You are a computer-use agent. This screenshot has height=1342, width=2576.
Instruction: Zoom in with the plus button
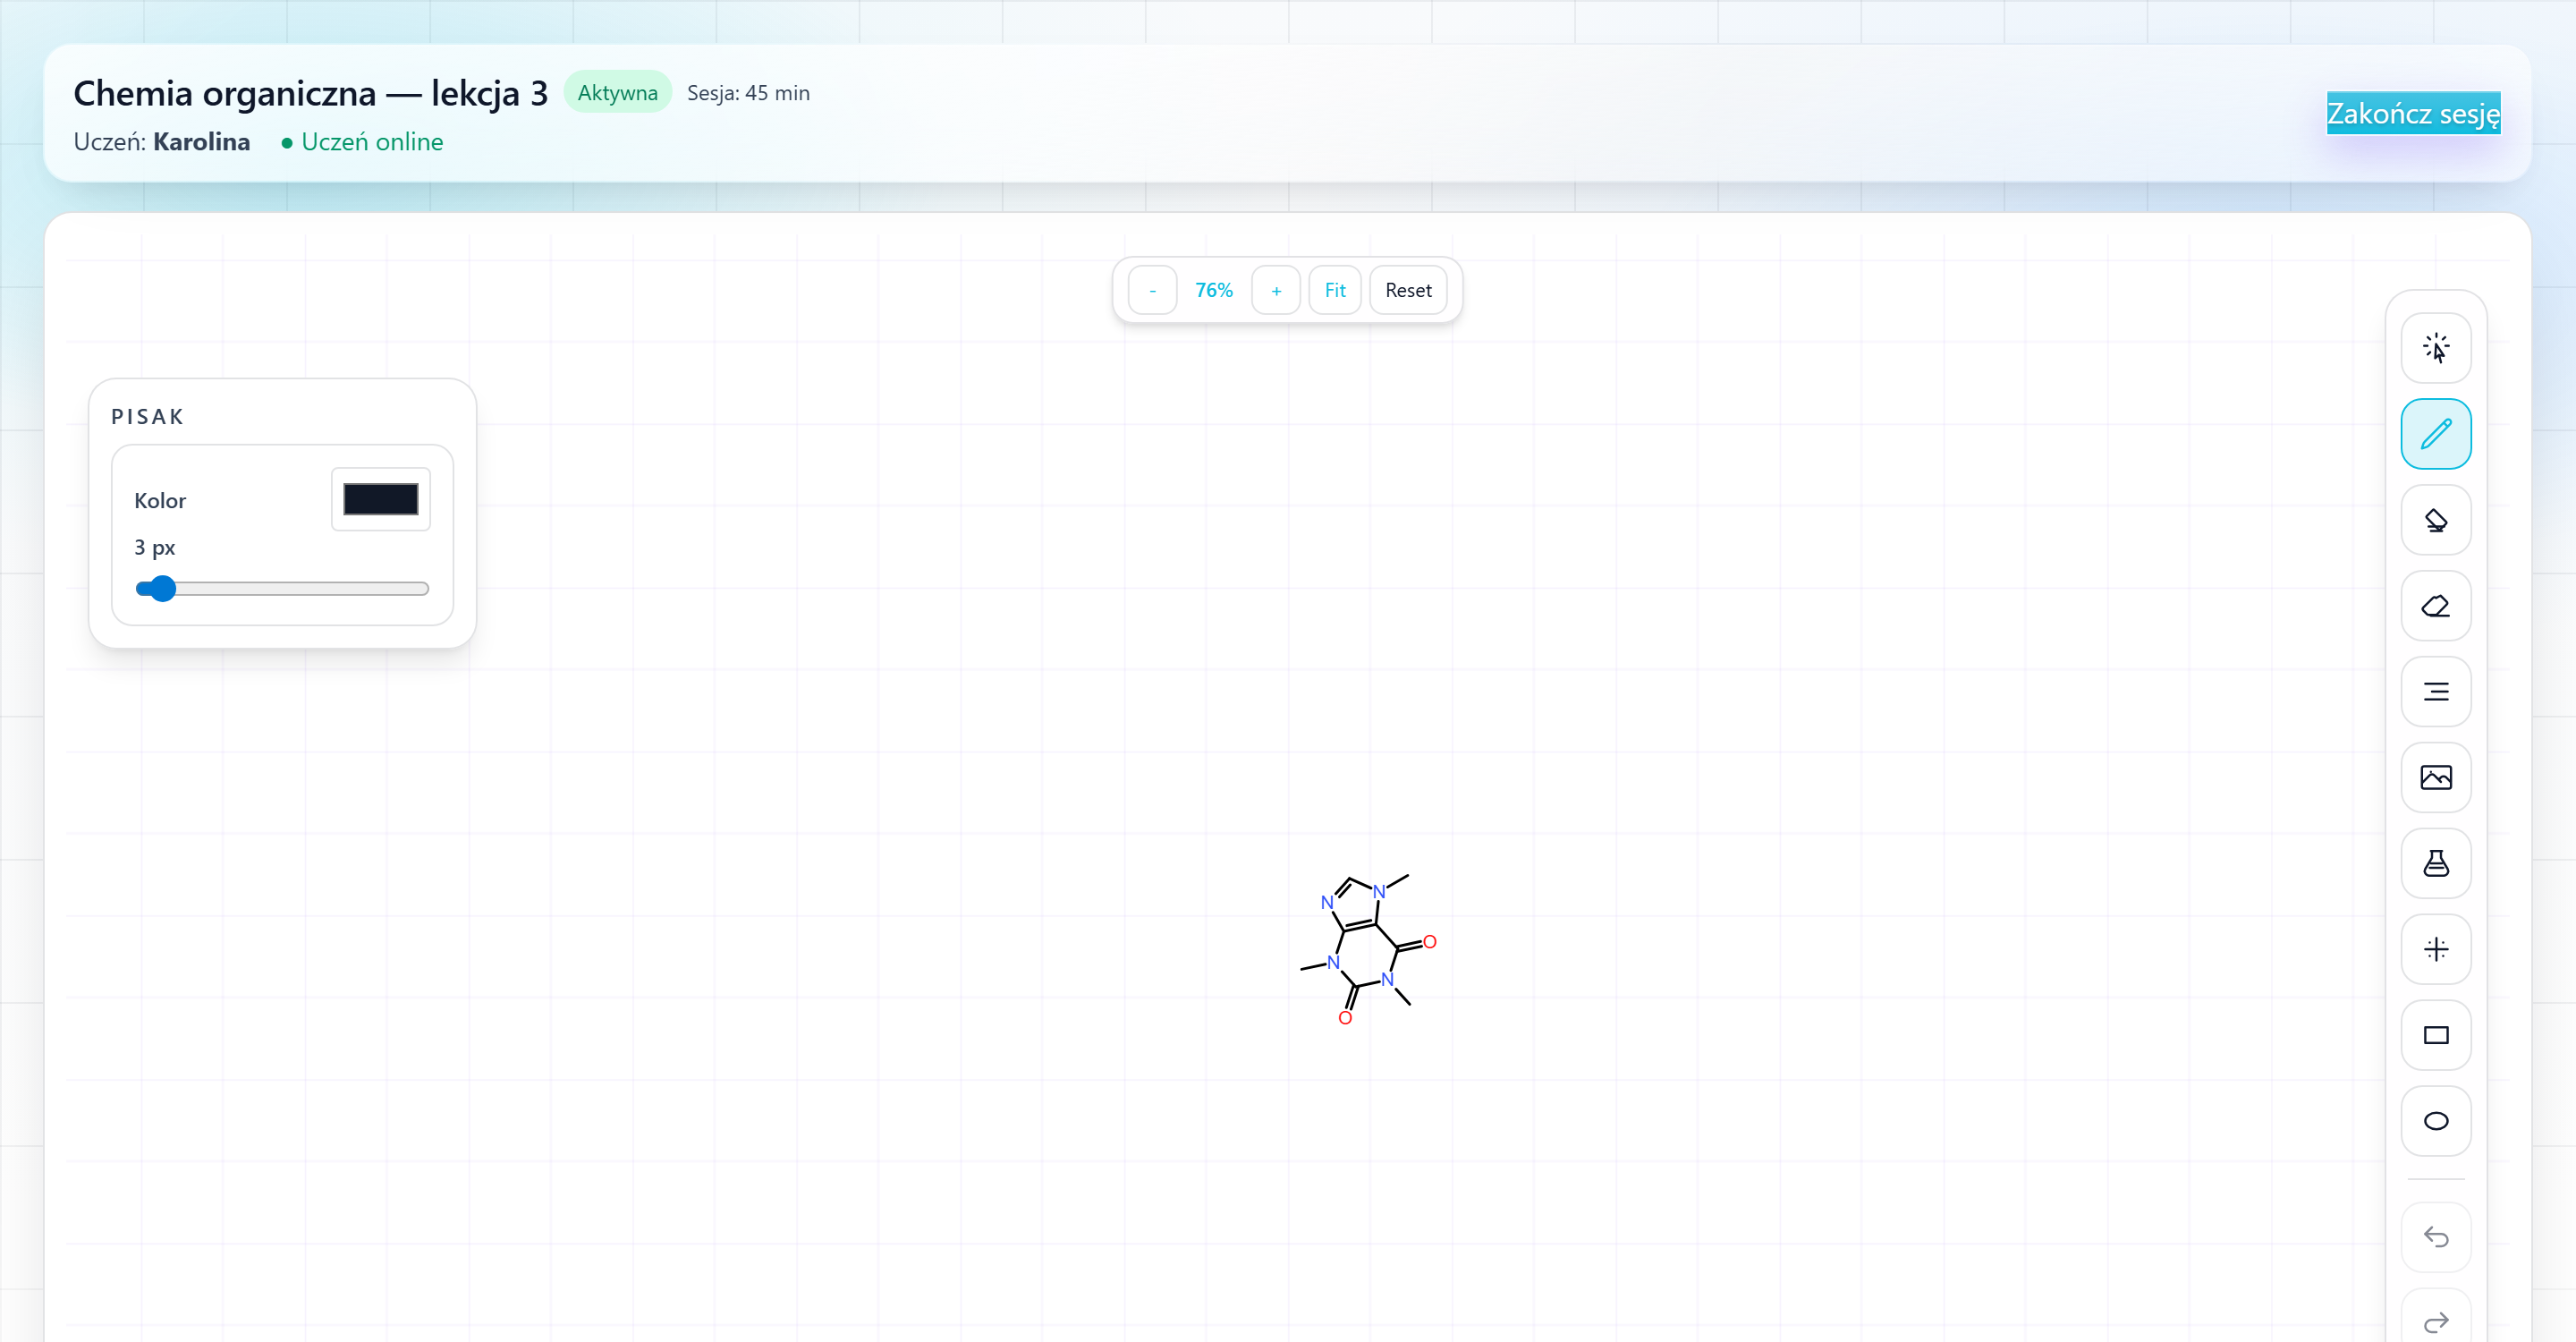pos(1276,290)
